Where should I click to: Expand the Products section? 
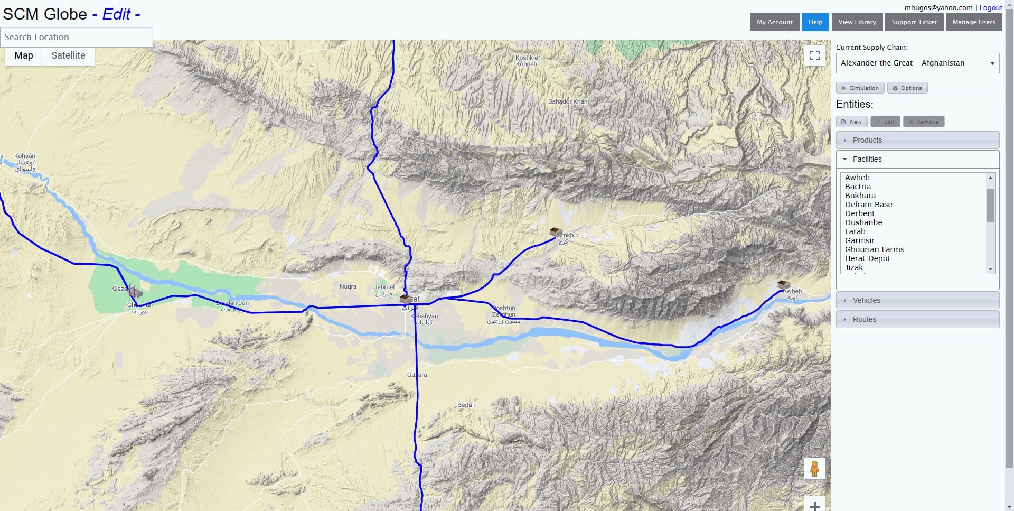(x=917, y=140)
